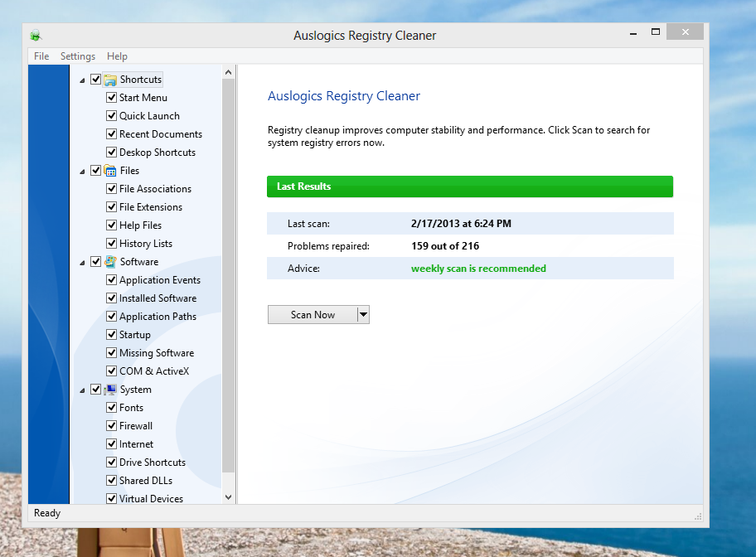Uncheck the Start Menu checkbox

click(x=111, y=98)
